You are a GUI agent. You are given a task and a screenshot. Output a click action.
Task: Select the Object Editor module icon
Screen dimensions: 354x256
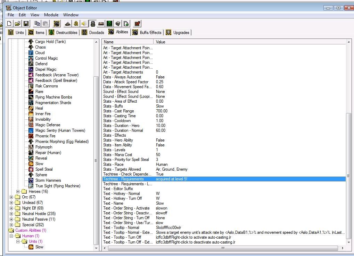tap(93, 24)
